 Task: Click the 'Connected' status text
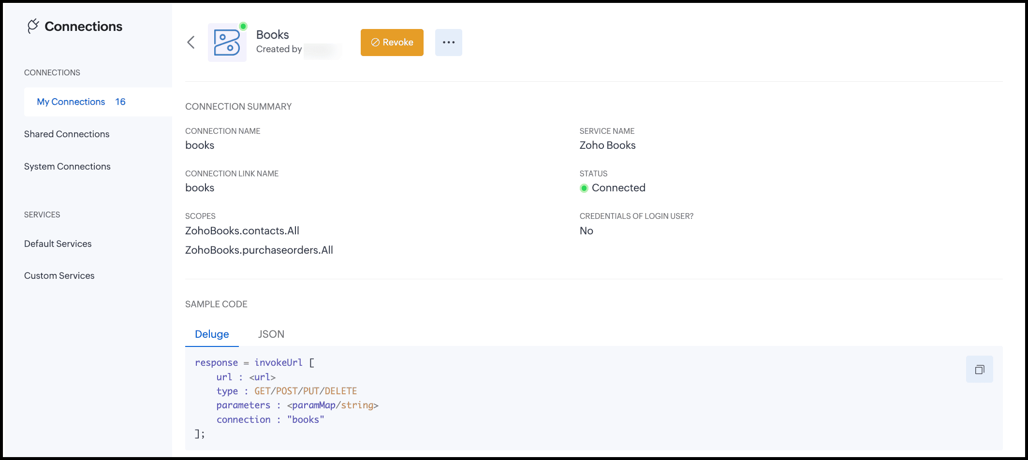coord(618,188)
